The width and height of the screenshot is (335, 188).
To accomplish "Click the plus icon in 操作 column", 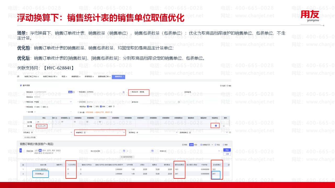I will (x=224, y=126).
